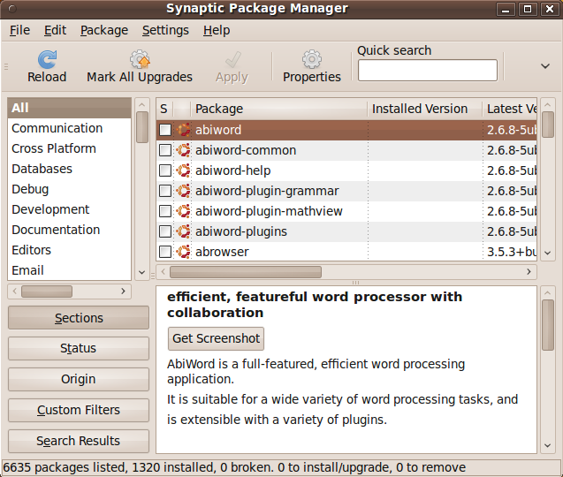563x477 pixels.
Task: Click Ubuntu logo icon beside abiword-plugin-grammar
Action: pos(184,191)
